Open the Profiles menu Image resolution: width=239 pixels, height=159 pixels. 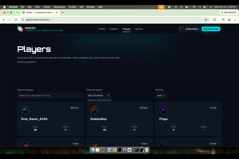pos(72,7)
